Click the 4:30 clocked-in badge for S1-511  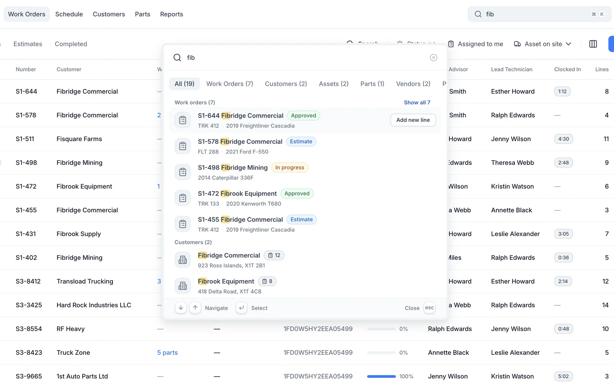563,139
